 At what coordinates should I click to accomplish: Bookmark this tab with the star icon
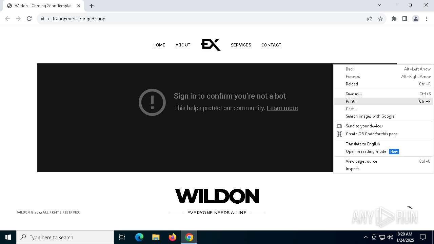click(x=380, y=19)
